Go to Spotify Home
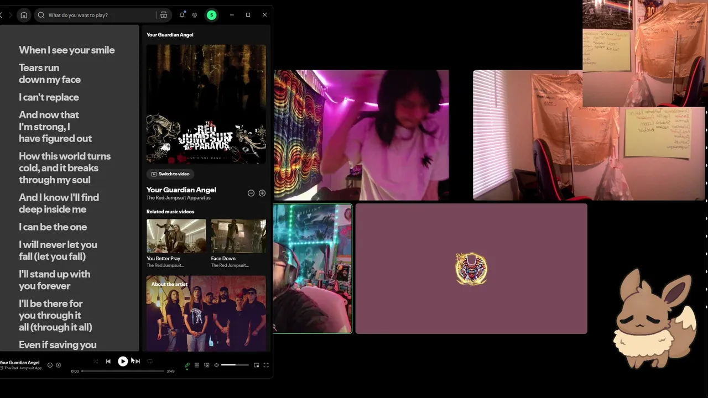 click(x=24, y=15)
